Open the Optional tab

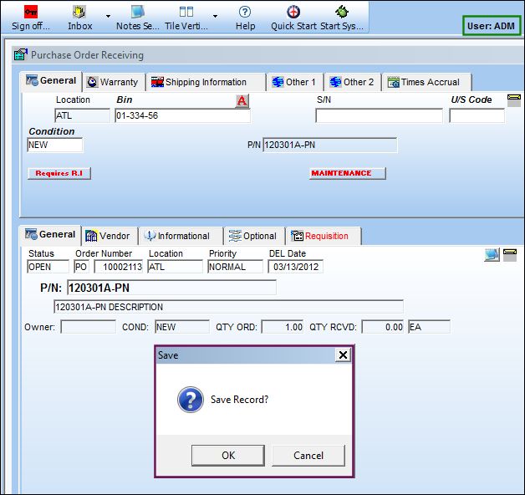(x=254, y=236)
